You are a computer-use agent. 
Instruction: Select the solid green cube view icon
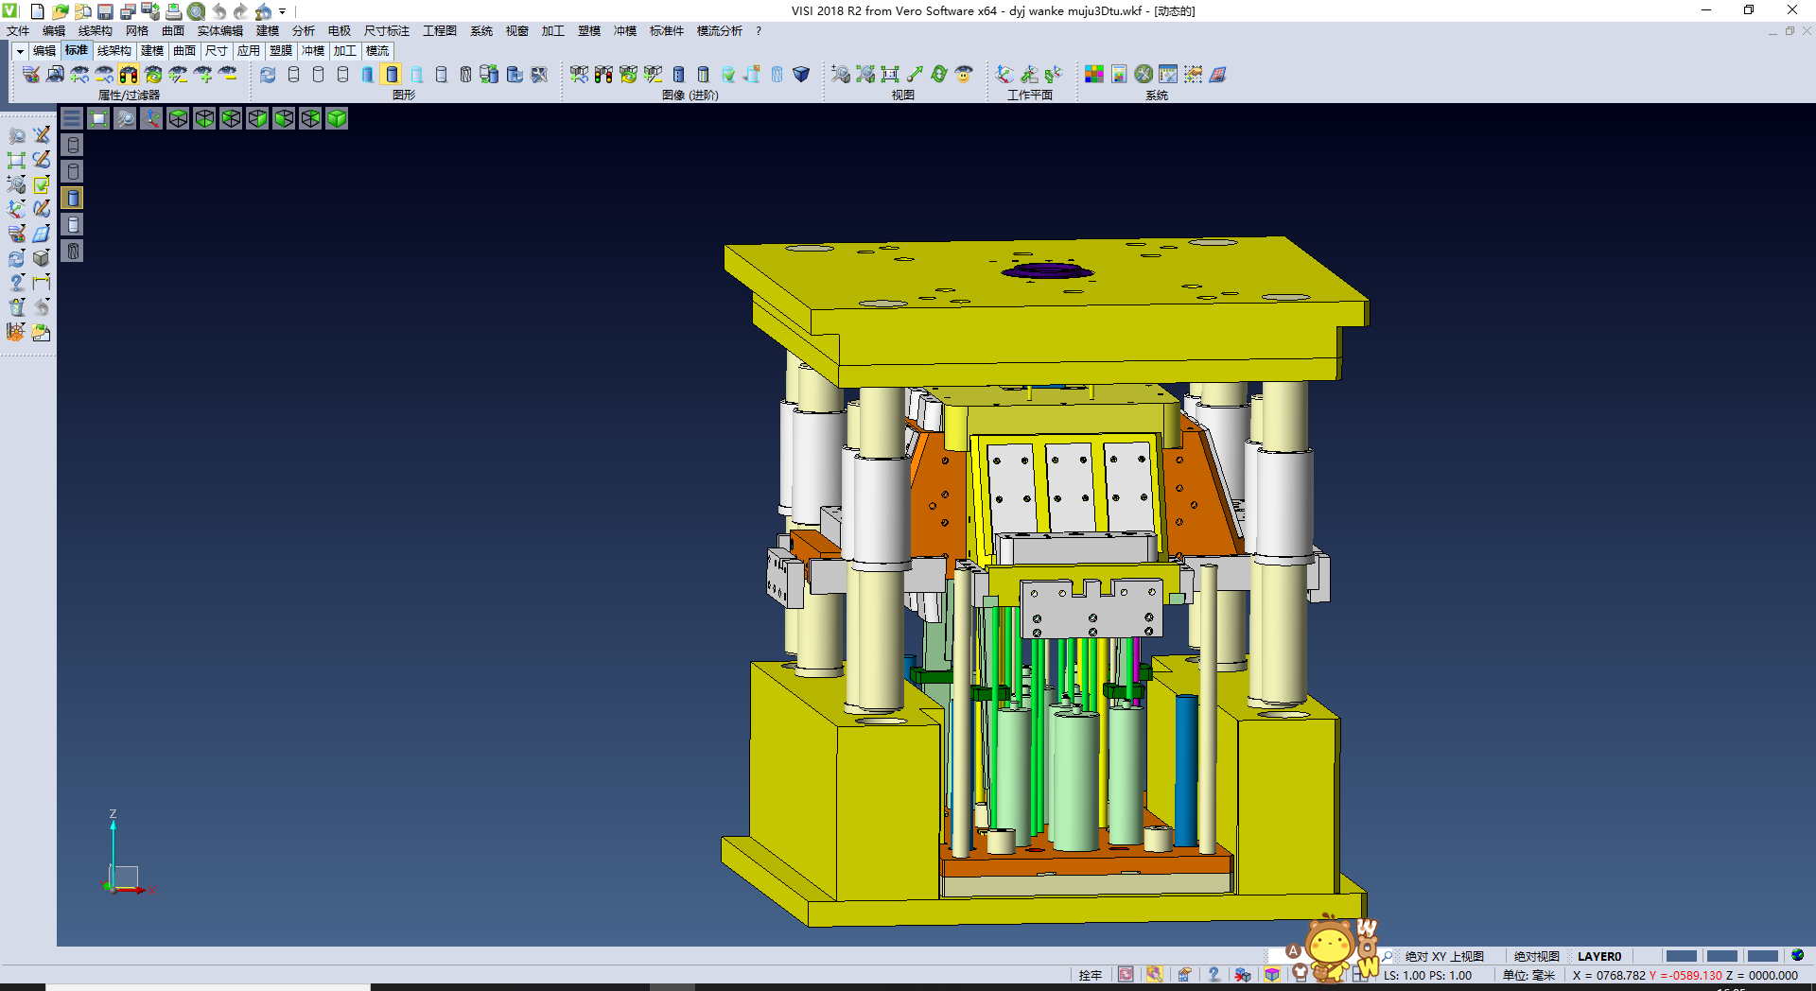point(337,118)
